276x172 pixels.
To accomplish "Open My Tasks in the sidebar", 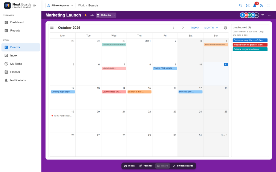I will pos(21,64).
